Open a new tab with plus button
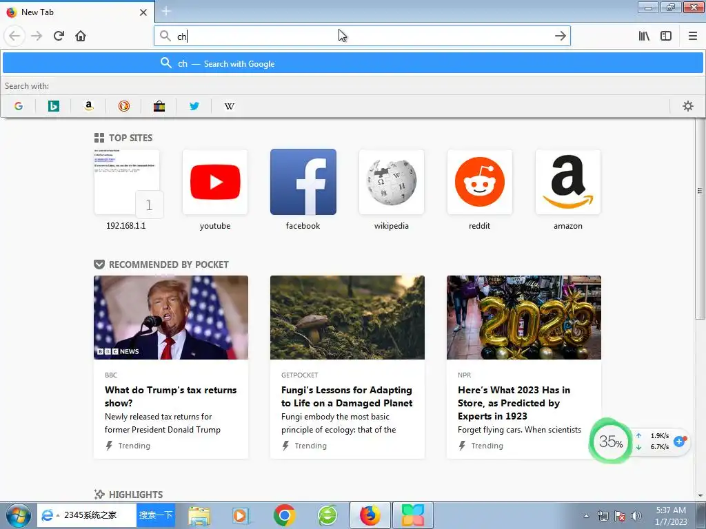This screenshot has height=529, width=706. pos(166,11)
